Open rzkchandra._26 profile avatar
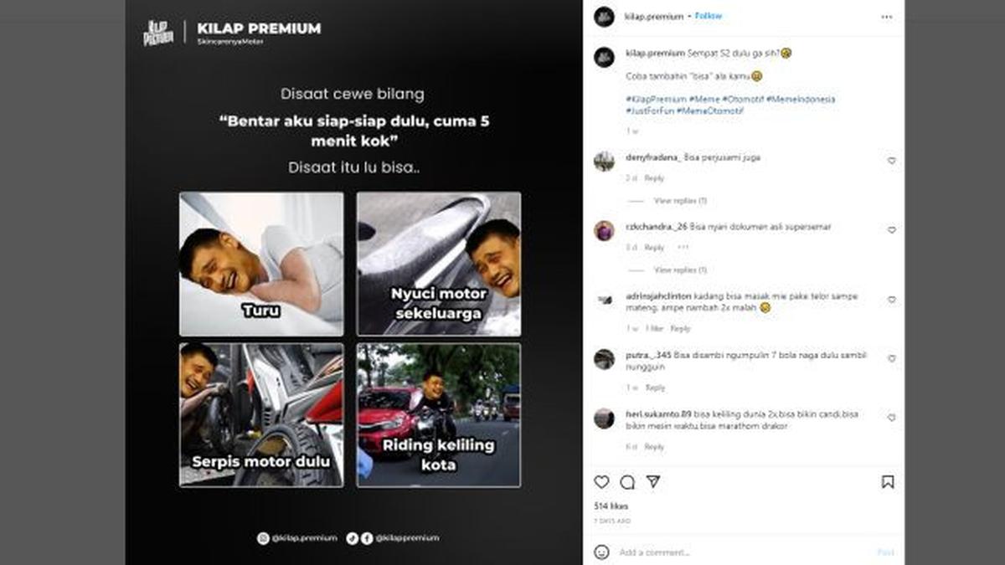 click(604, 230)
